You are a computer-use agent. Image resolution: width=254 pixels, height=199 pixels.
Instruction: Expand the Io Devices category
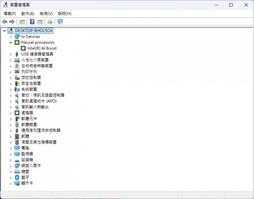pos(11,37)
